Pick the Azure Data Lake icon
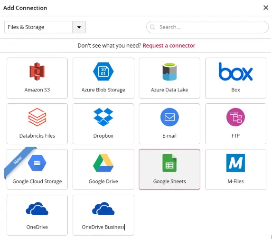Image resolution: width=272 pixels, height=239 pixels. coord(169,71)
